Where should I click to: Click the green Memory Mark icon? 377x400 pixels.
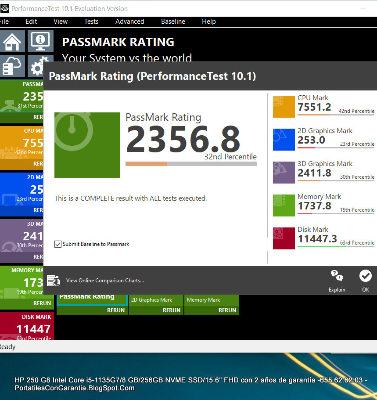pyautogui.click(x=284, y=205)
